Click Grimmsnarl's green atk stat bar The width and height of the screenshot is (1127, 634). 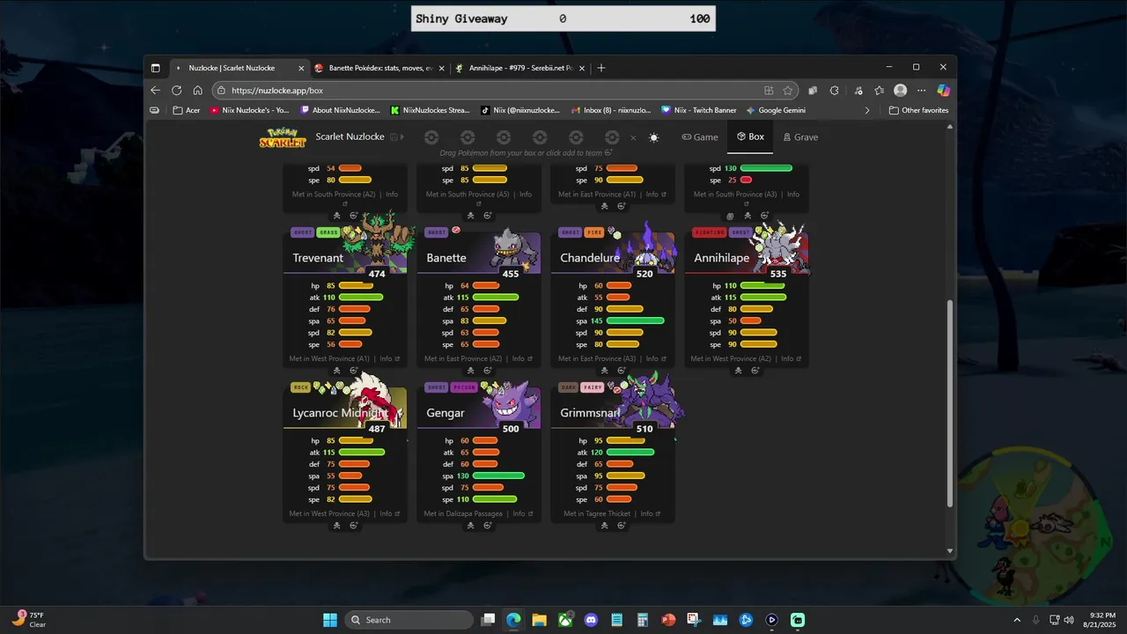630,452
